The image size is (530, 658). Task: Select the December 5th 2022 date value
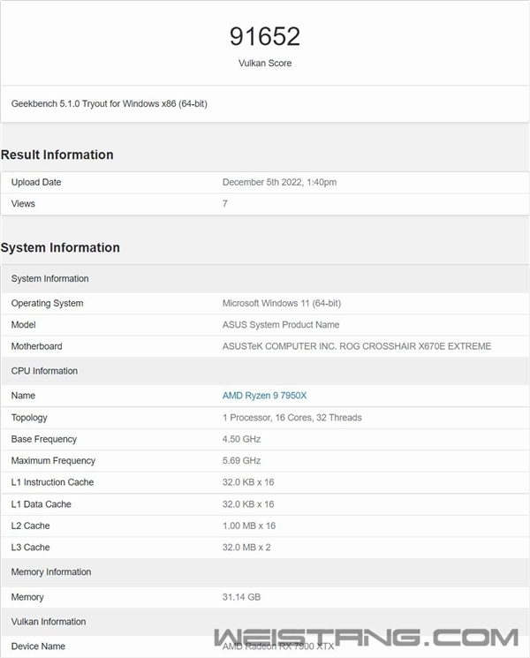[279, 182]
